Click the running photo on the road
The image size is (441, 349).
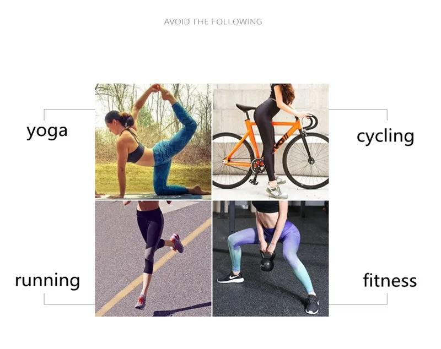[x=153, y=259]
